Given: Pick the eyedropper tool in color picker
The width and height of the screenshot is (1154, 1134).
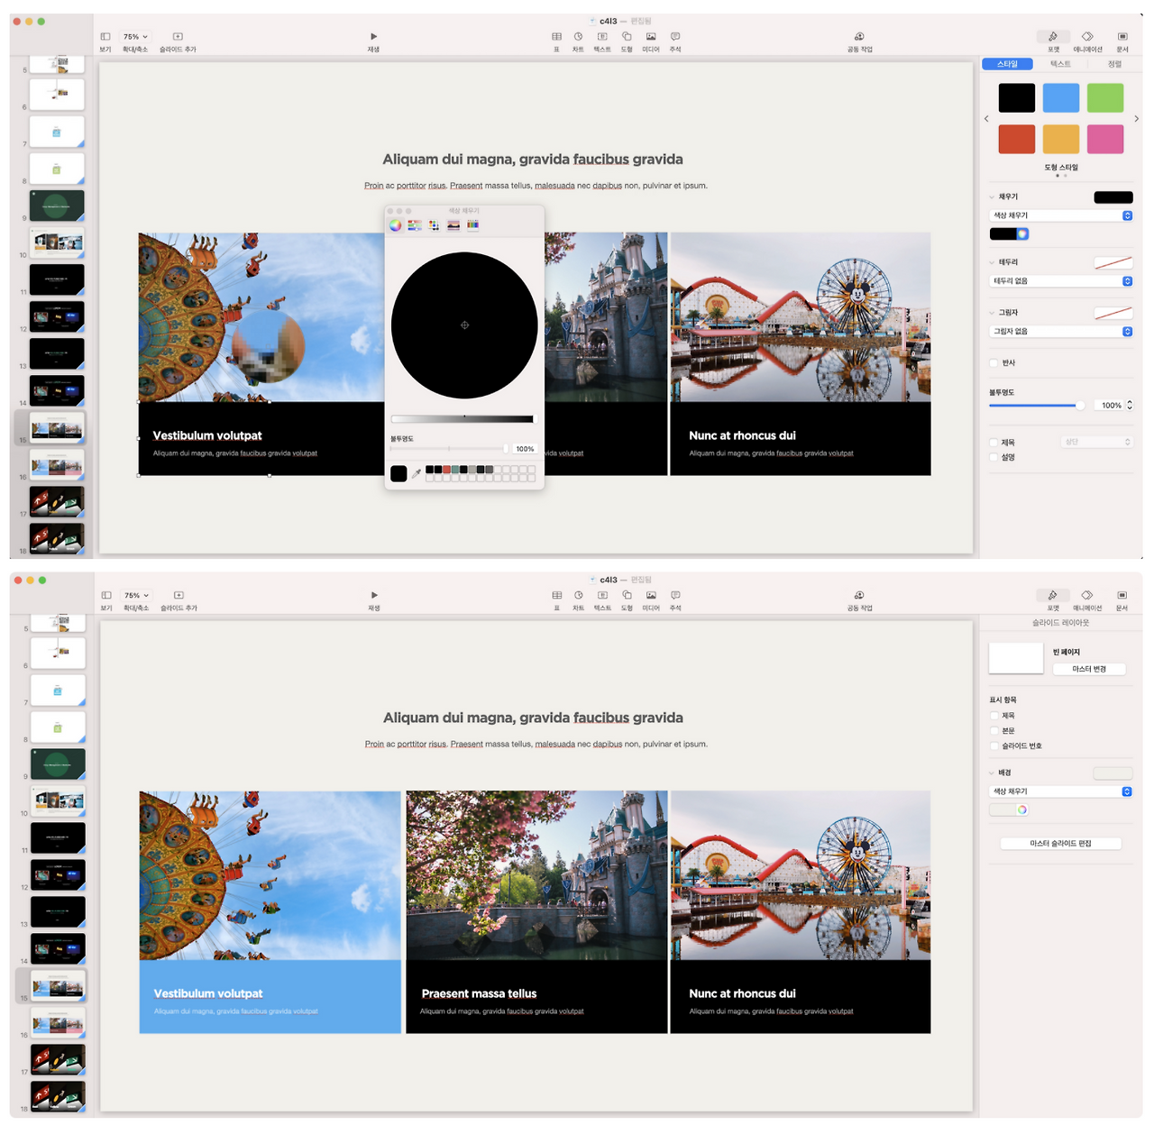Looking at the screenshot, I should (417, 473).
